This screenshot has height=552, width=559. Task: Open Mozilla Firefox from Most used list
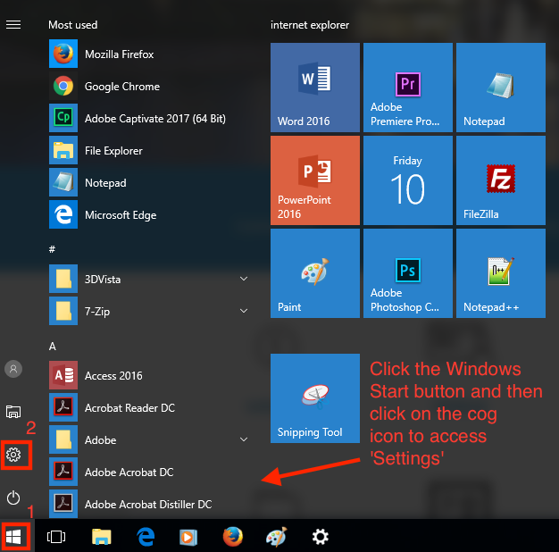pos(148,54)
